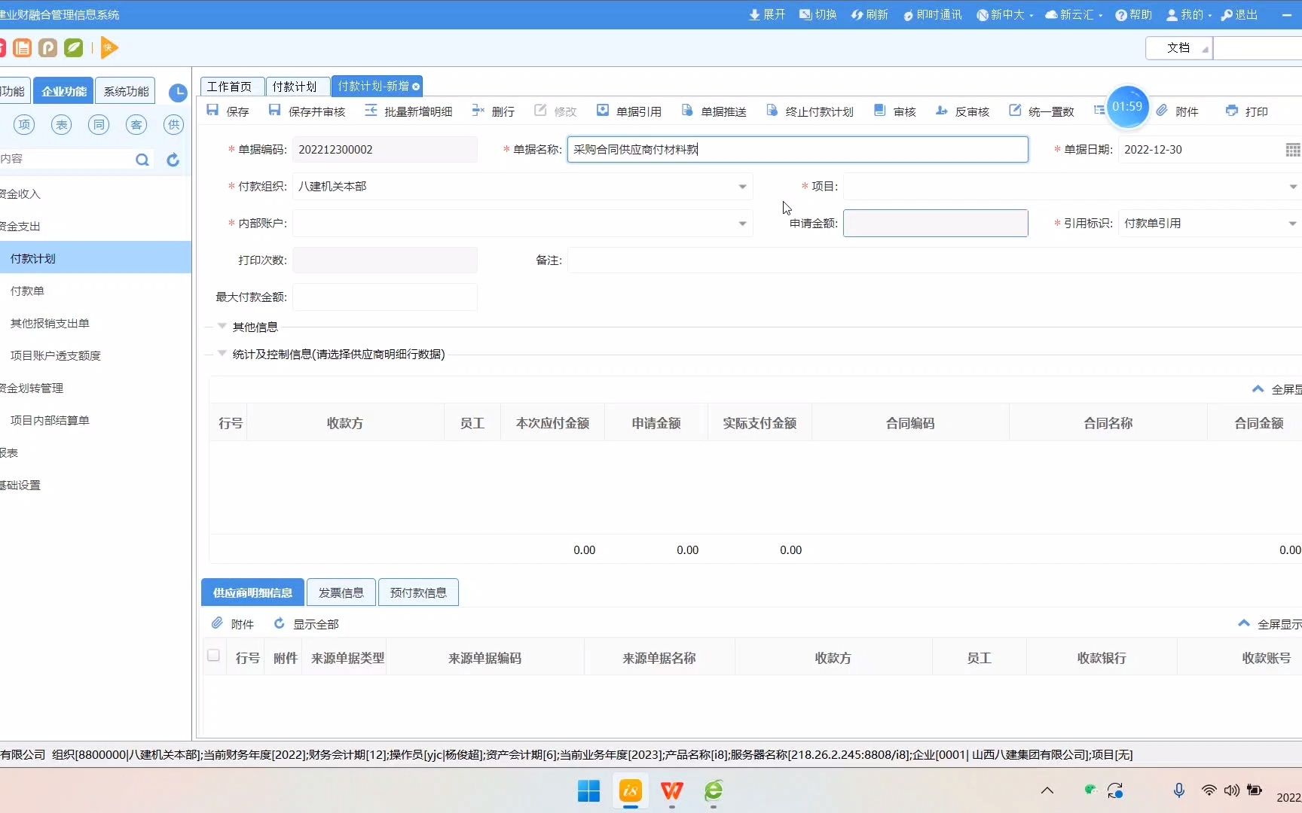Open the 付款组织 dropdown

742,187
